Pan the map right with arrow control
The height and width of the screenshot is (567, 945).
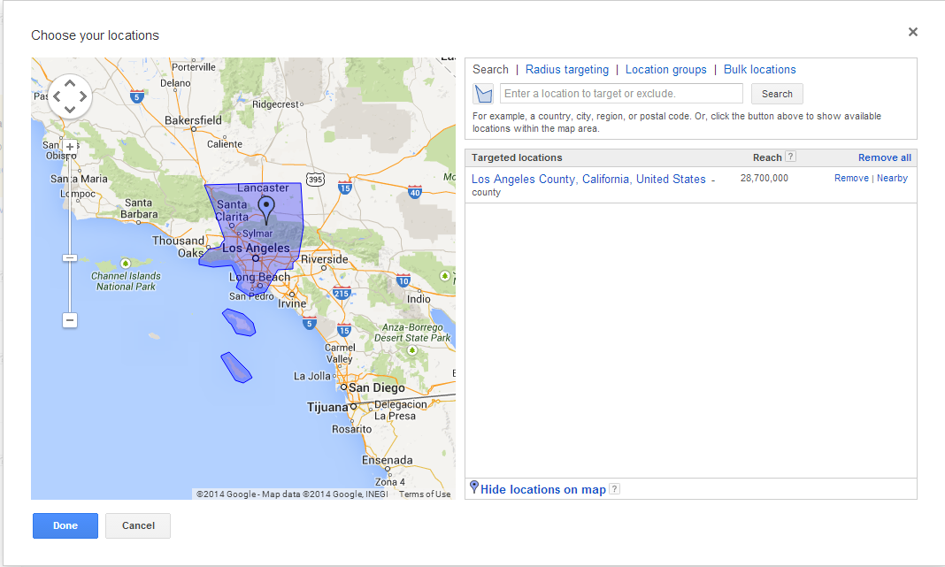[x=84, y=96]
